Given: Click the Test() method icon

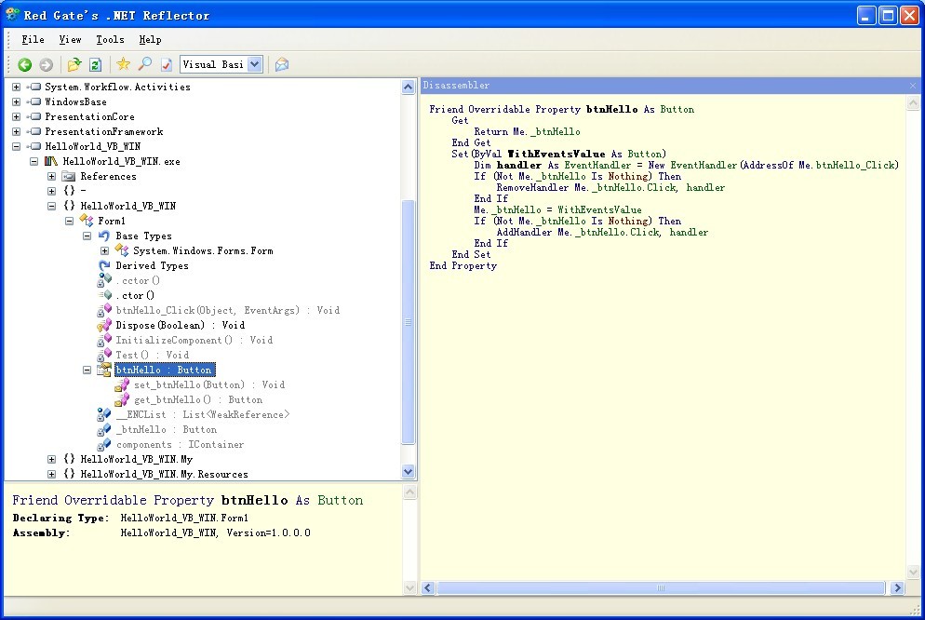Looking at the screenshot, I should [104, 355].
